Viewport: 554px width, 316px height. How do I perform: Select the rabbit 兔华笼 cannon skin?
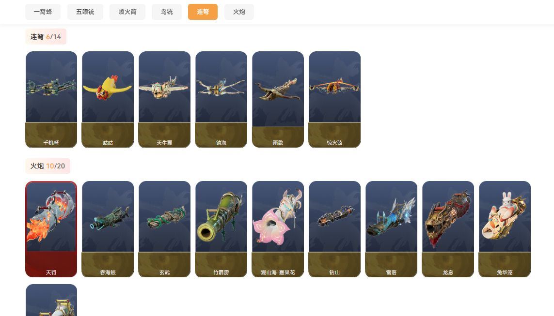tap(505, 229)
